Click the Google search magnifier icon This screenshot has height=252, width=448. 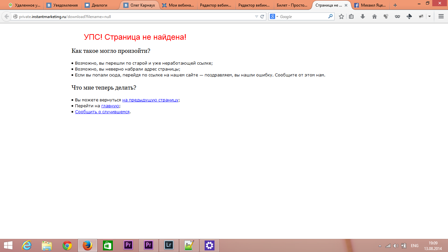(330, 16)
